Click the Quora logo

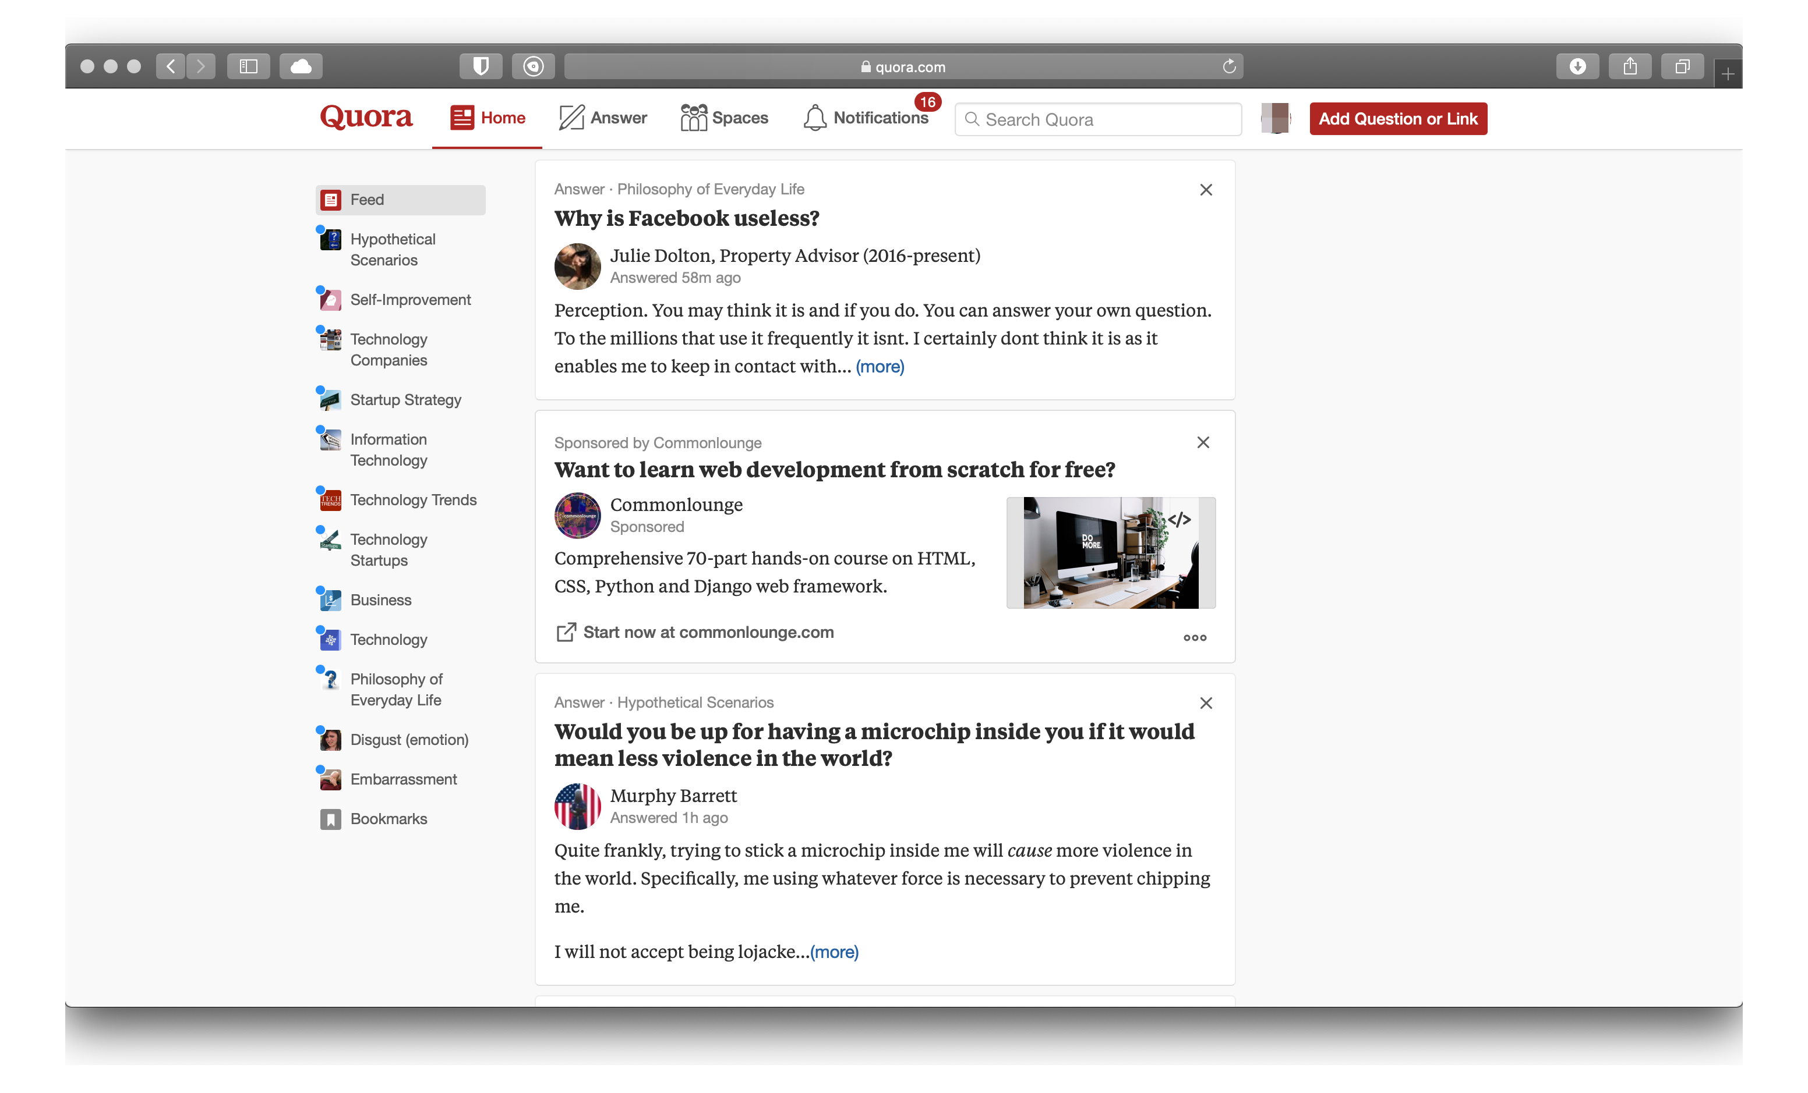coord(366,118)
